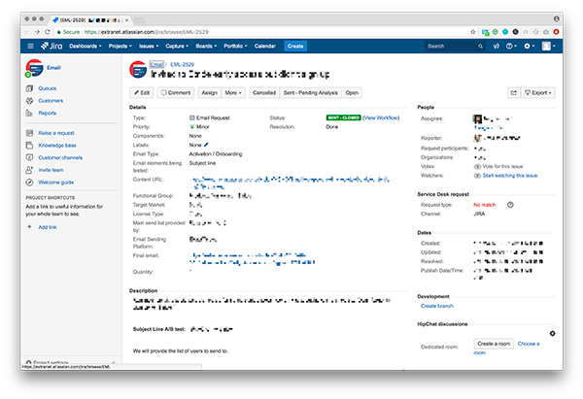Click Vote for this issue
This screenshot has width=583, height=399.
(502, 166)
